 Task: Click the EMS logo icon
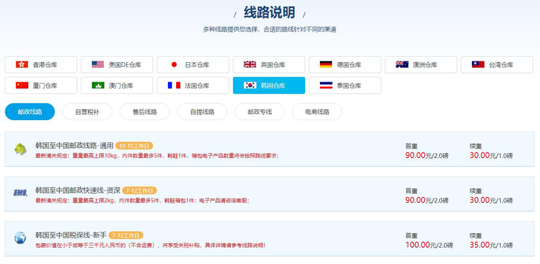(20, 193)
